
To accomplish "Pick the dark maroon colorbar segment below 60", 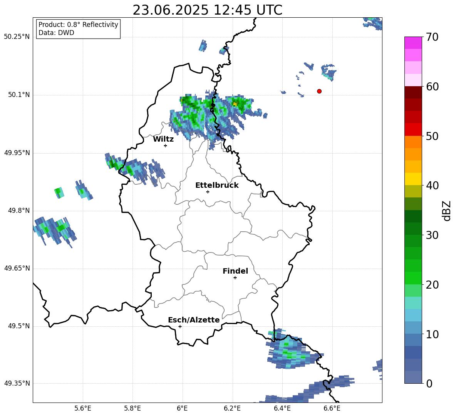I will (x=413, y=92).
